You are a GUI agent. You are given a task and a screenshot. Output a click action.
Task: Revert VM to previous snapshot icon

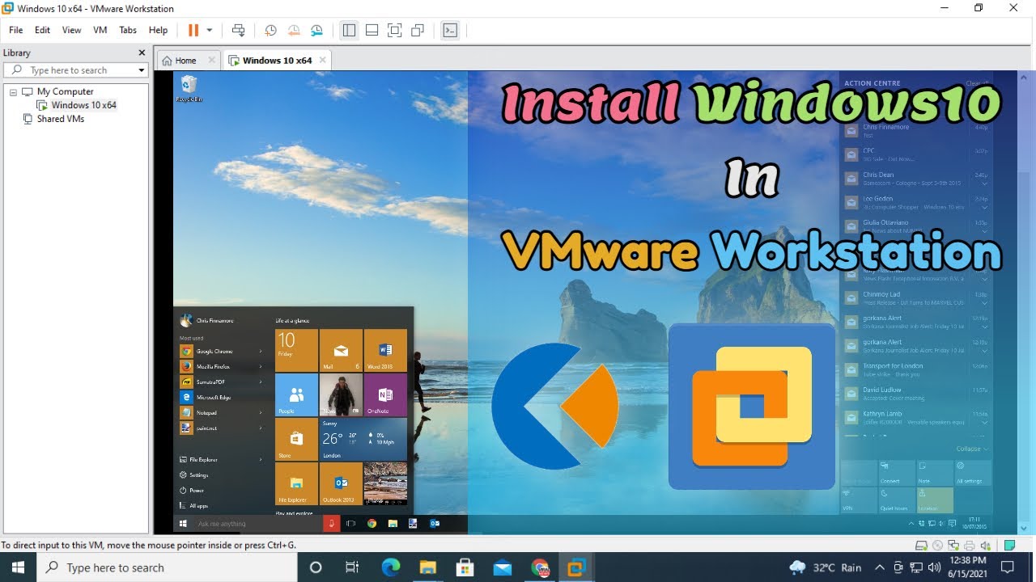(294, 30)
